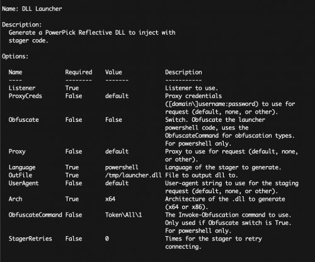
Task: Select the /tmp/launcher.dll OutFile path
Action: [x=133, y=176]
